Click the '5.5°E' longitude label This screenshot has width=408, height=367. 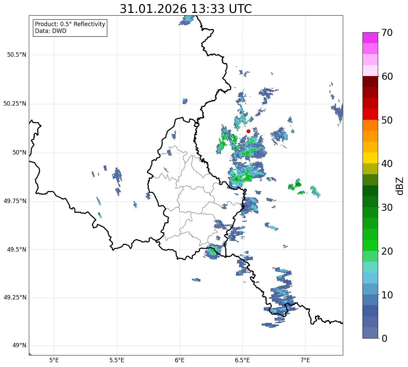117,360
